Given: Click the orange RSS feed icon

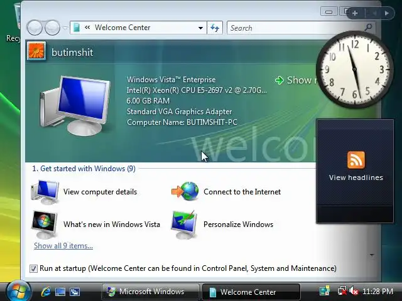Looking at the screenshot, I should click(x=356, y=160).
